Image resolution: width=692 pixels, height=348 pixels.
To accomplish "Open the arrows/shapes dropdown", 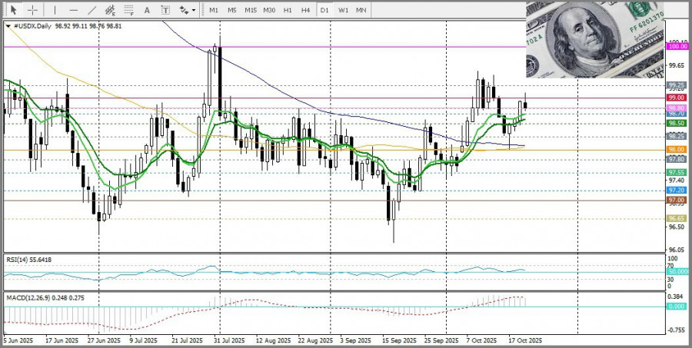I will tap(186, 10).
